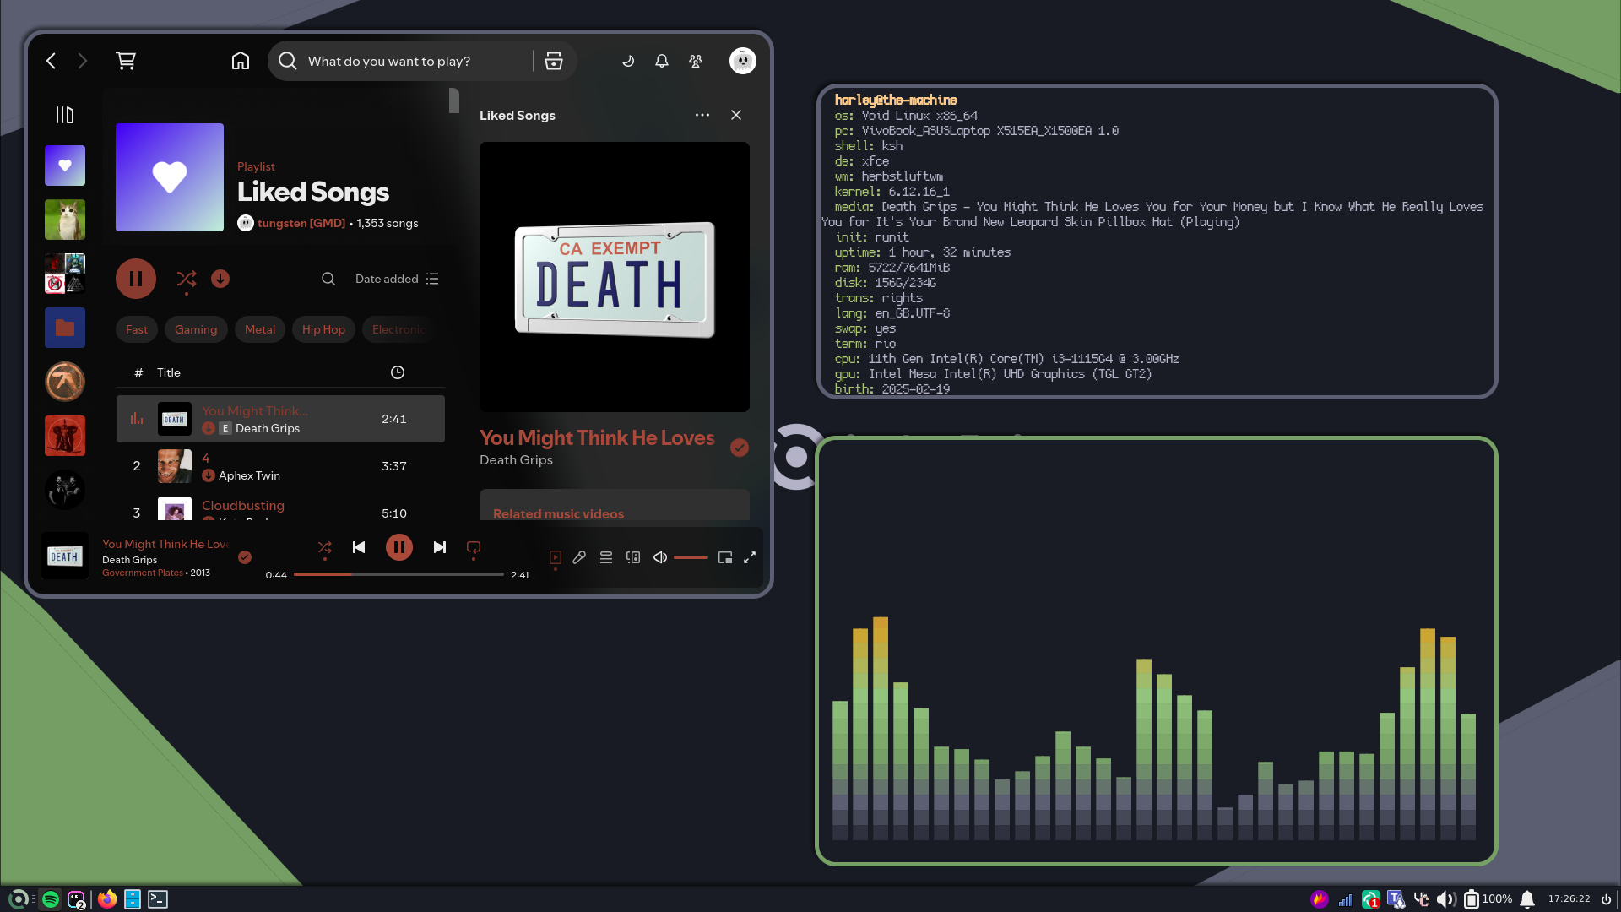1621x912 pixels.
Task: Open Related music videos section
Action: click(558, 513)
